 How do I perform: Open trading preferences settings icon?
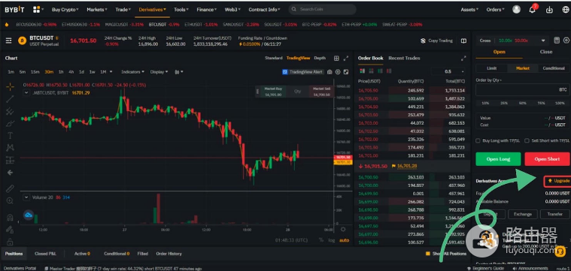tap(566, 41)
